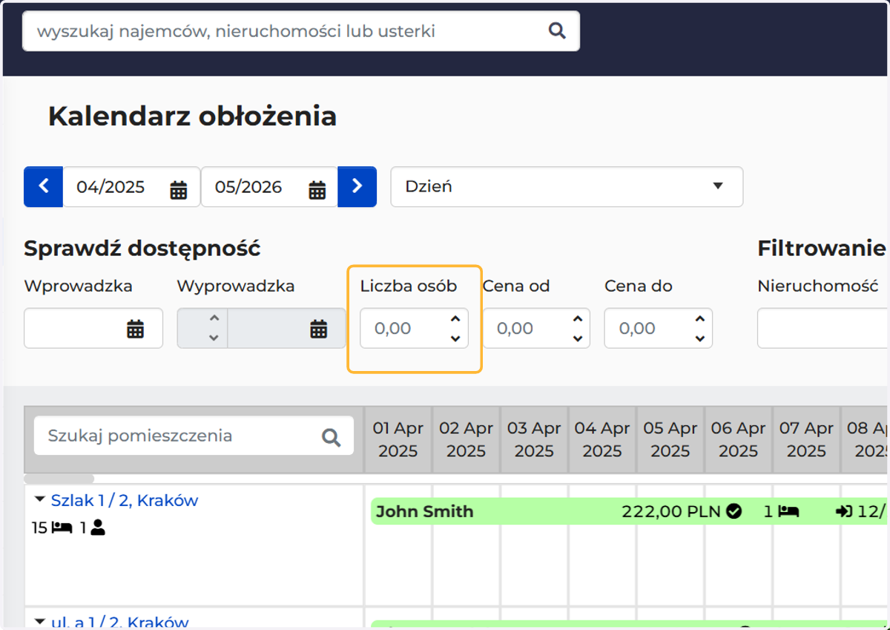Click the search magnifier icon in top bar
Screen dimensions: 890x630
point(556,31)
